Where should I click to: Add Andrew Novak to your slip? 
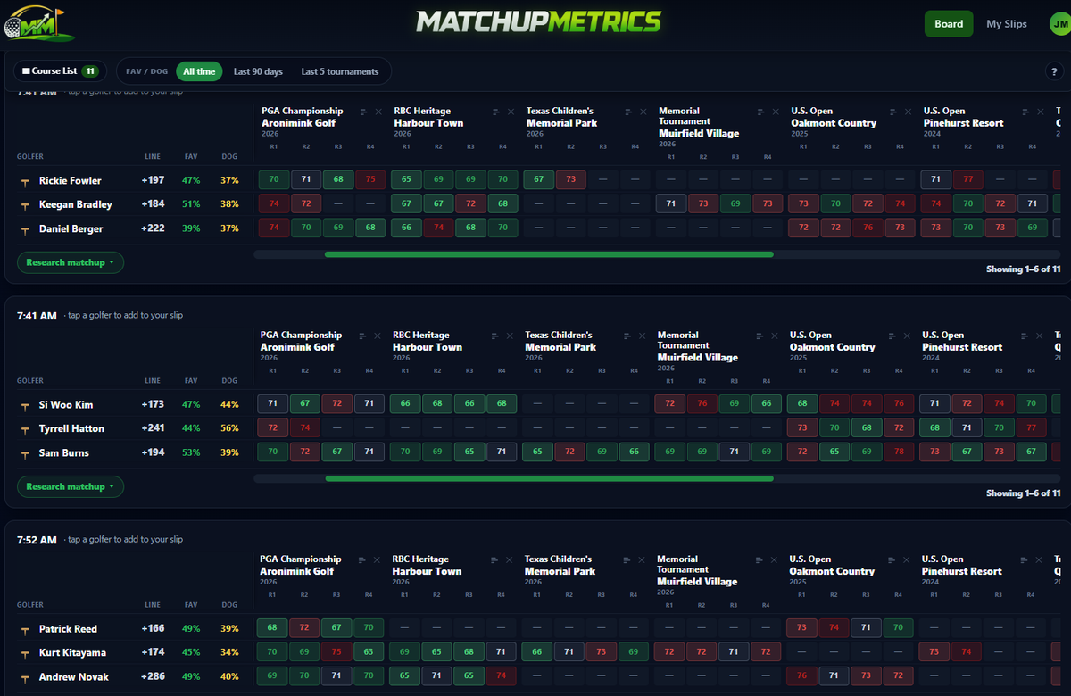coord(74,677)
